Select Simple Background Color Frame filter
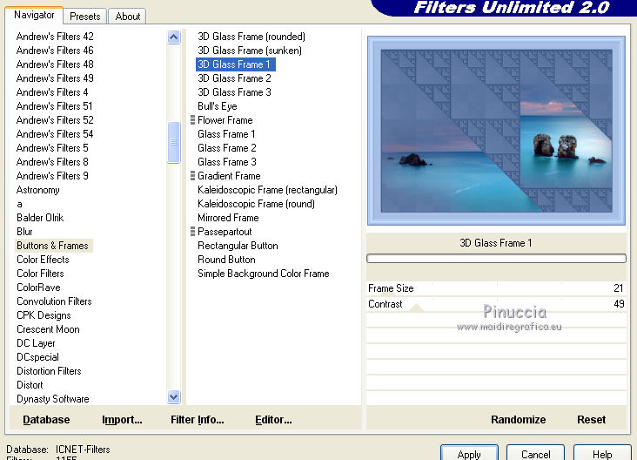The width and height of the screenshot is (637, 460). tap(264, 274)
